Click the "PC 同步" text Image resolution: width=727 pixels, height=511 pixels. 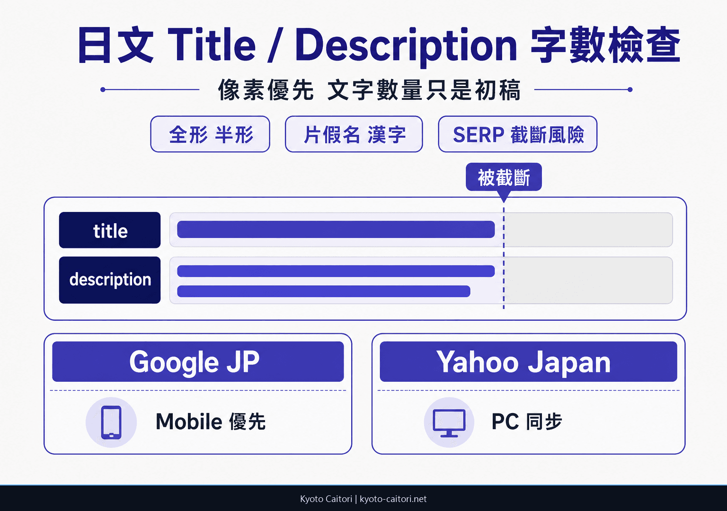[527, 422]
